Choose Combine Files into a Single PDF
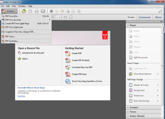 coord(26,32)
